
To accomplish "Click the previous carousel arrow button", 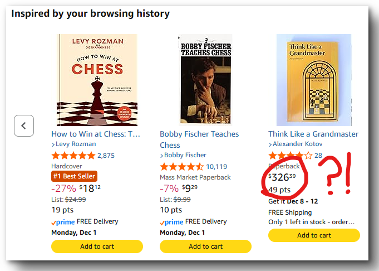I will click(x=24, y=125).
